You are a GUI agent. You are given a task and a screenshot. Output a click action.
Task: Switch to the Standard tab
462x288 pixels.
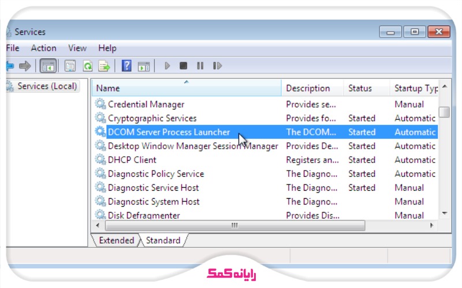pyautogui.click(x=163, y=241)
